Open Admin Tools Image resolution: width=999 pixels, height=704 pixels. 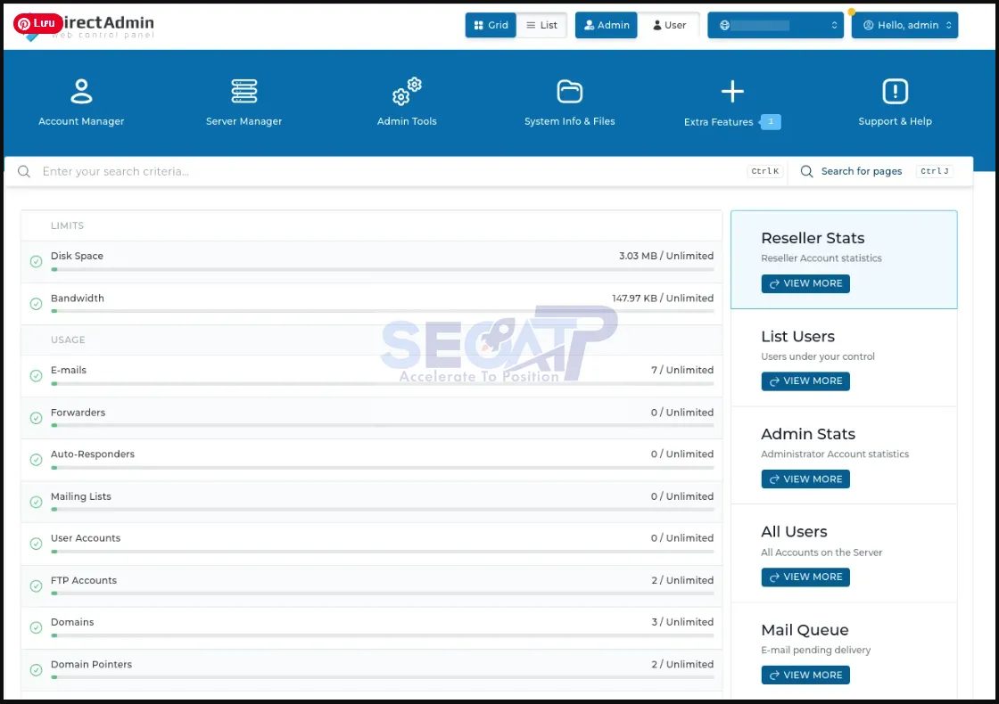pyautogui.click(x=407, y=100)
